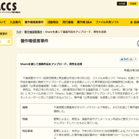139x139 pixels.
Task: Click the 特徴 table row label
Action: click(x=25, y=119)
